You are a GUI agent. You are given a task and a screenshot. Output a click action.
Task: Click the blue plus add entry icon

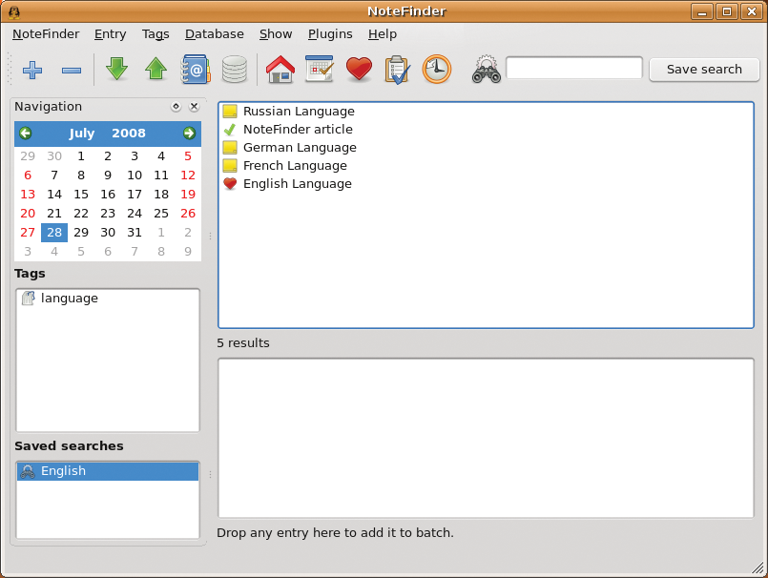pyautogui.click(x=32, y=70)
